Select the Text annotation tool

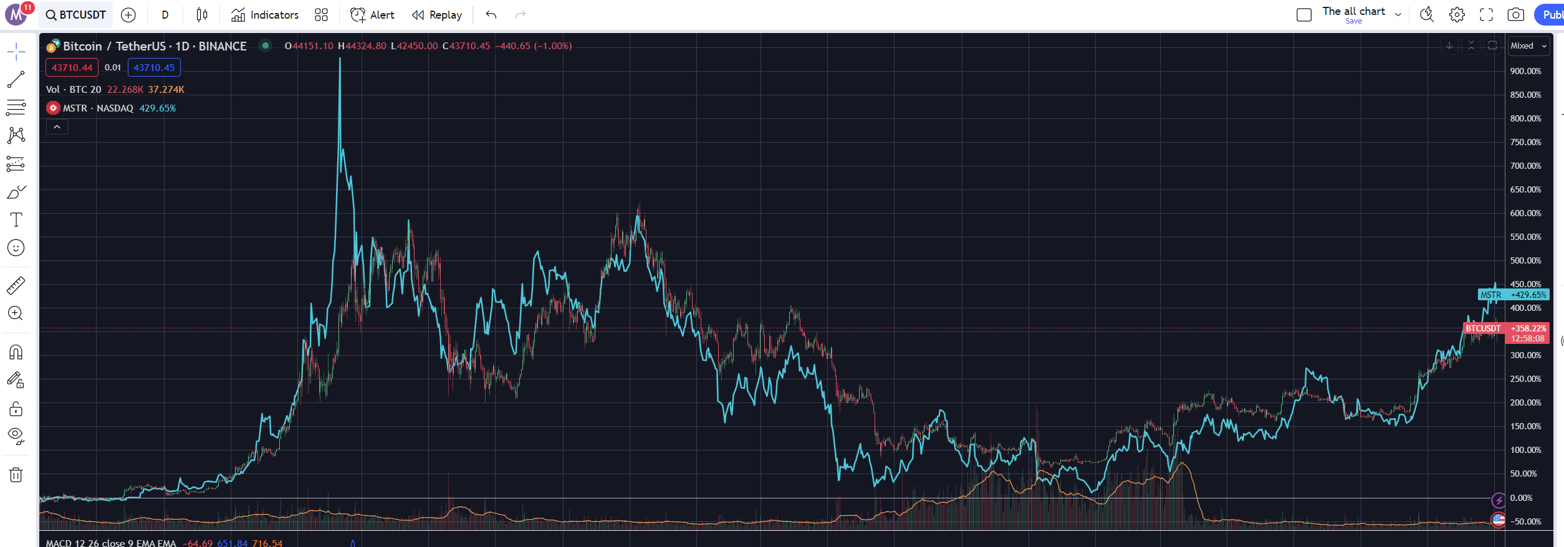16,220
